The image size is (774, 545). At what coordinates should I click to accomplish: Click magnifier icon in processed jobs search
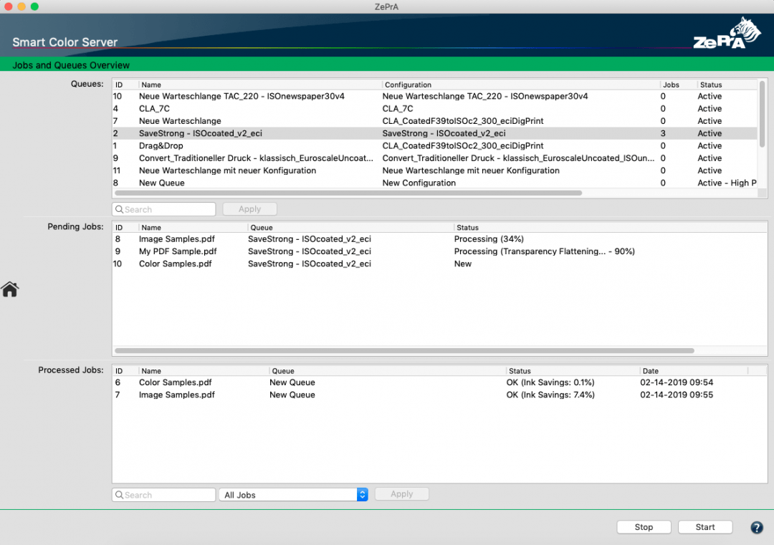[x=120, y=495]
